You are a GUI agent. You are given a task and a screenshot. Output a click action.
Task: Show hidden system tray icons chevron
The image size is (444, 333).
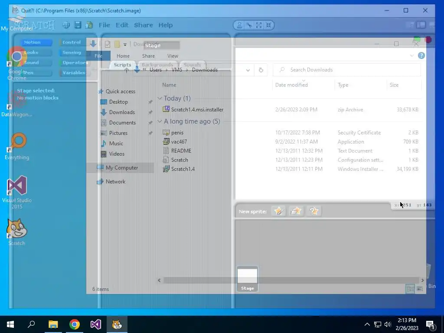click(367, 324)
